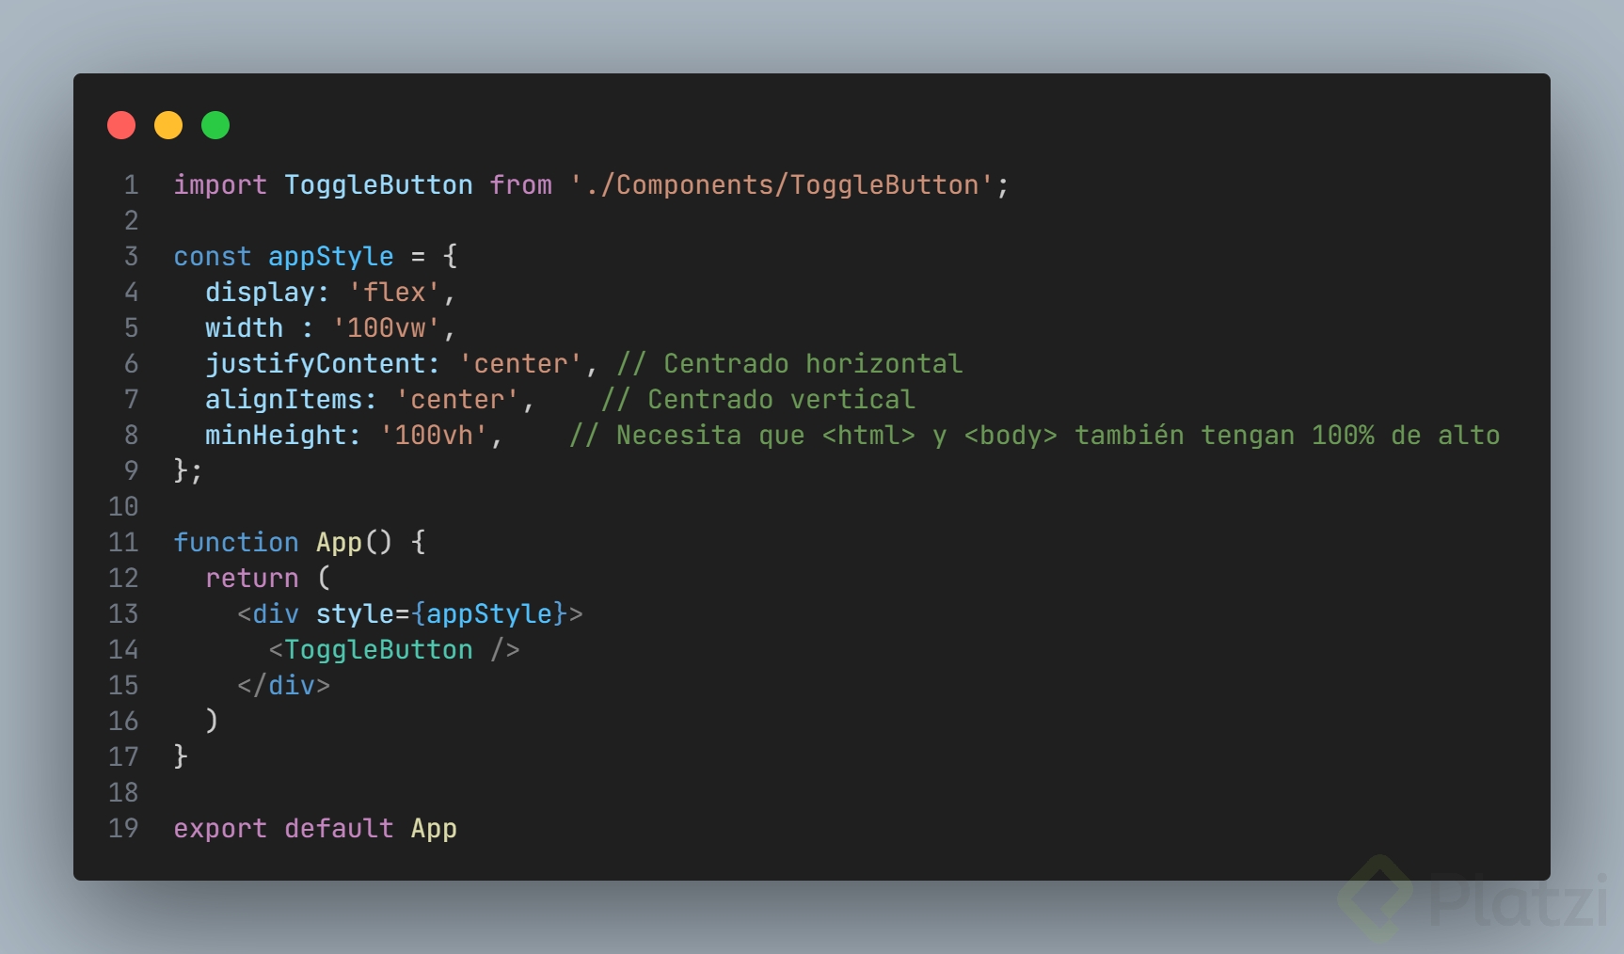Image resolution: width=1624 pixels, height=954 pixels.
Task: Click line number 1 in the gutter
Action: (131, 185)
